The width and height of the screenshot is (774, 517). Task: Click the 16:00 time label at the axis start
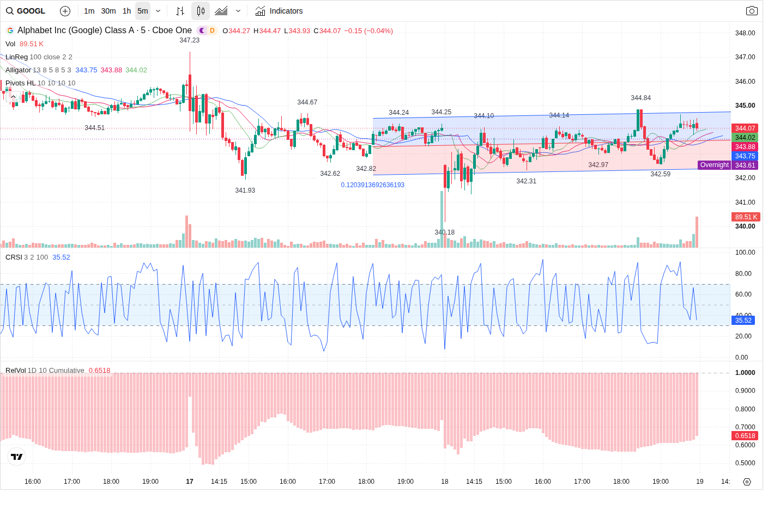[x=33, y=482]
